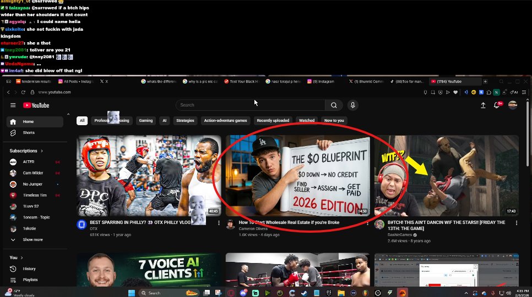The width and height of the screenshot is (532, 297).
Task: Open the 1skotie subscription
Action: click(35, 229)
